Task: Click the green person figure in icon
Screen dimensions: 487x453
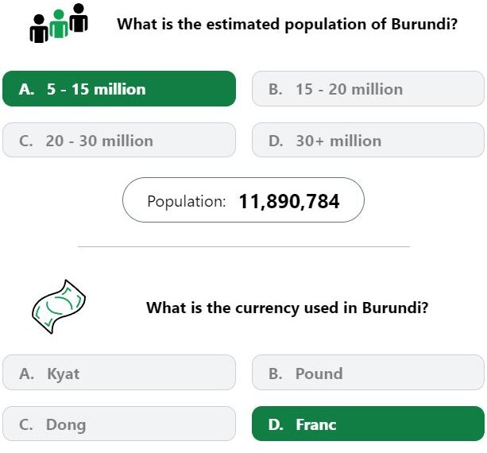Action: (59, 24)
